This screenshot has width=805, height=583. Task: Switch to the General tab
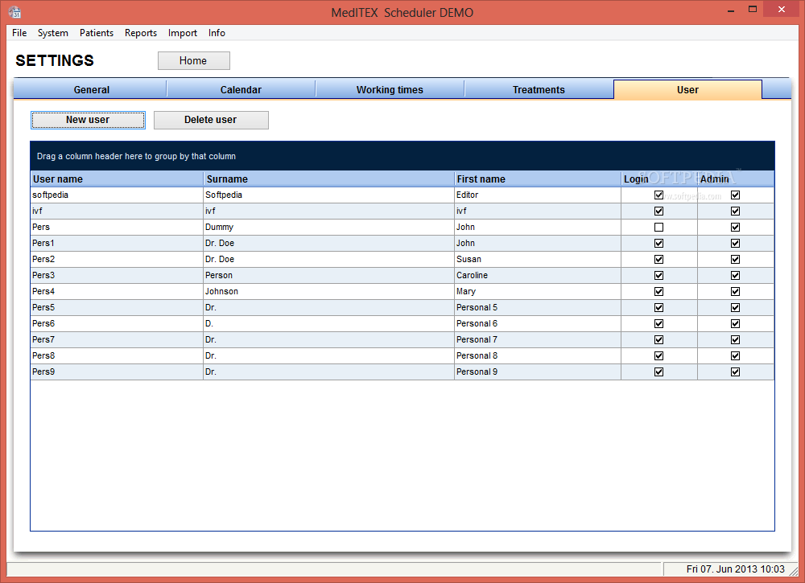click(92, 89)
